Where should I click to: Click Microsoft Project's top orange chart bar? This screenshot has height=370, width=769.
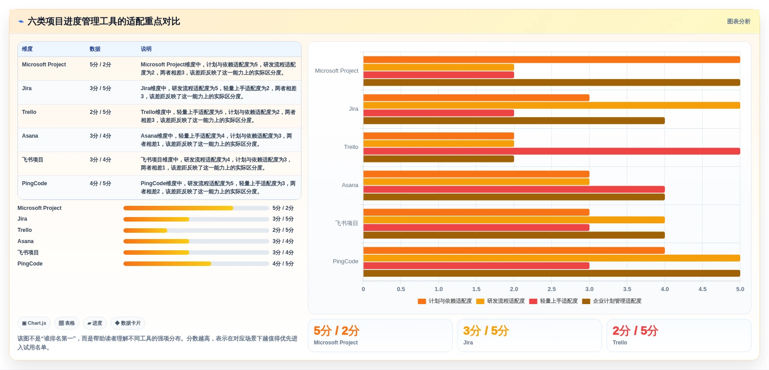coord(551,60)
